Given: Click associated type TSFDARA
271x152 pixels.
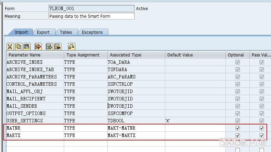Looking at the screenshot, I should pyautogui.click(x=117, y=69).
